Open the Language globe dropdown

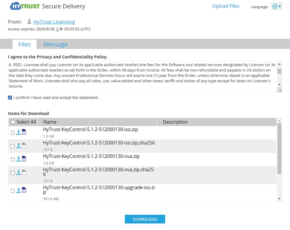click(x=277, y=6)
